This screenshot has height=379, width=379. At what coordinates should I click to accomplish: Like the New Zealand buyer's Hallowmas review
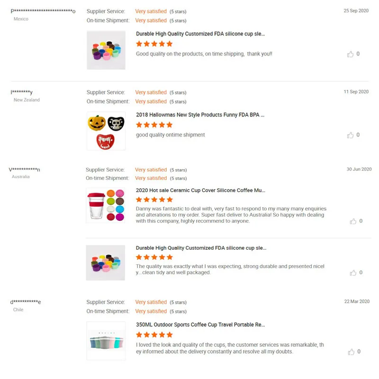[350, 135]
